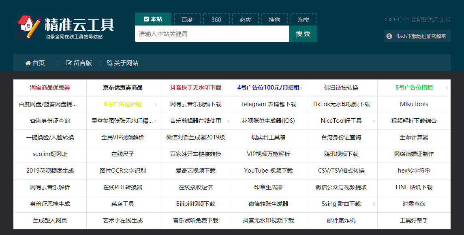Click the info icon beside flash下载地址加密解密
Viewport: 464px width, 235px height.
389,36
